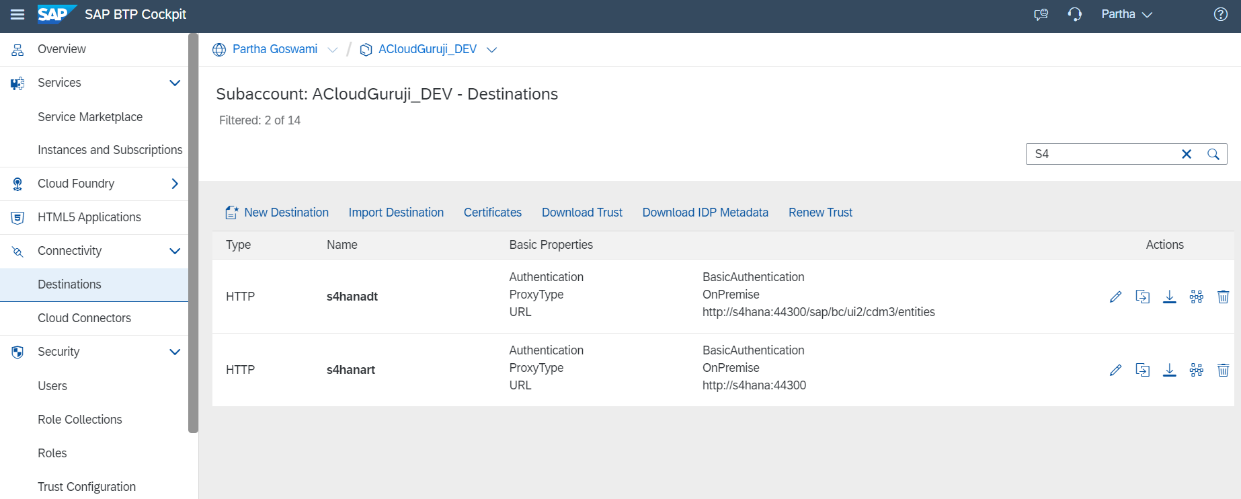Export the s4hanadt destination via download icon
The height and width of the screenshot is (499, 1241).
[x=1169, y=297]
